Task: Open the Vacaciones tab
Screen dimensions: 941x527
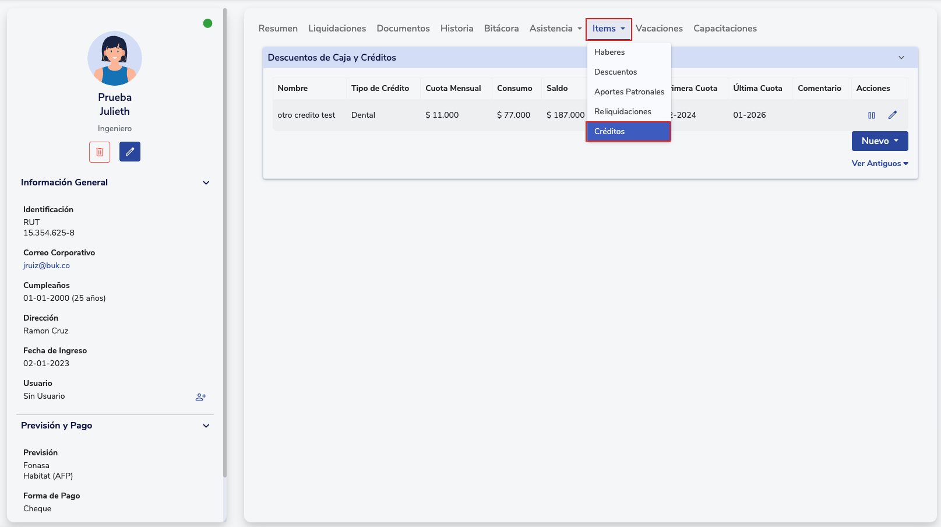Action: click(659, 29)
